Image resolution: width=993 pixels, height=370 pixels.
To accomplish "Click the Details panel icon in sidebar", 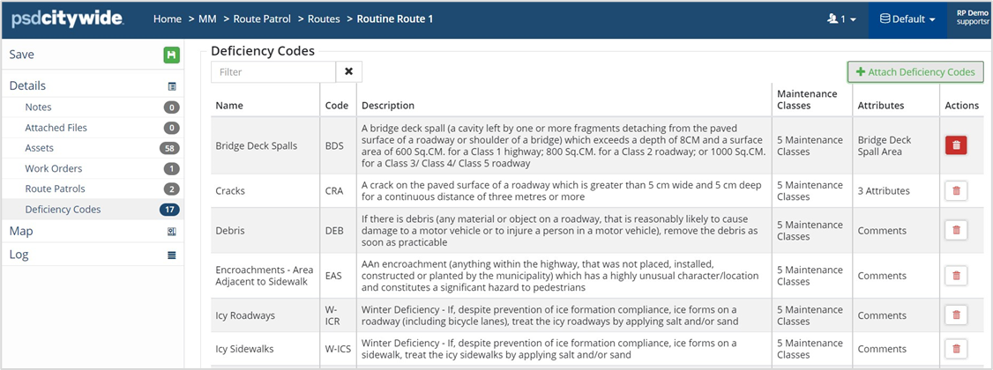I will coord(171,86).
